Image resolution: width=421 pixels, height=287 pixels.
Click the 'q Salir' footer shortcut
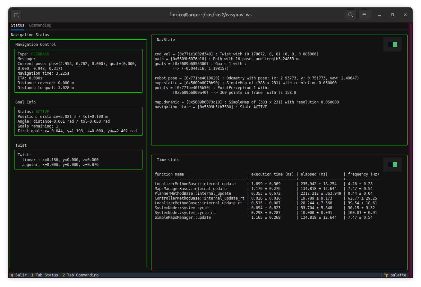[19, 275]
